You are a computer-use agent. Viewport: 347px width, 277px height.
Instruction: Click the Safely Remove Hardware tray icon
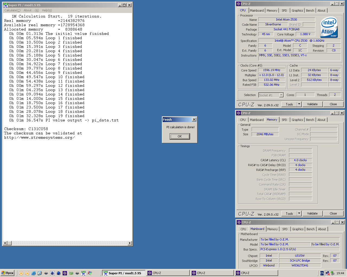[x=332, y=273]
